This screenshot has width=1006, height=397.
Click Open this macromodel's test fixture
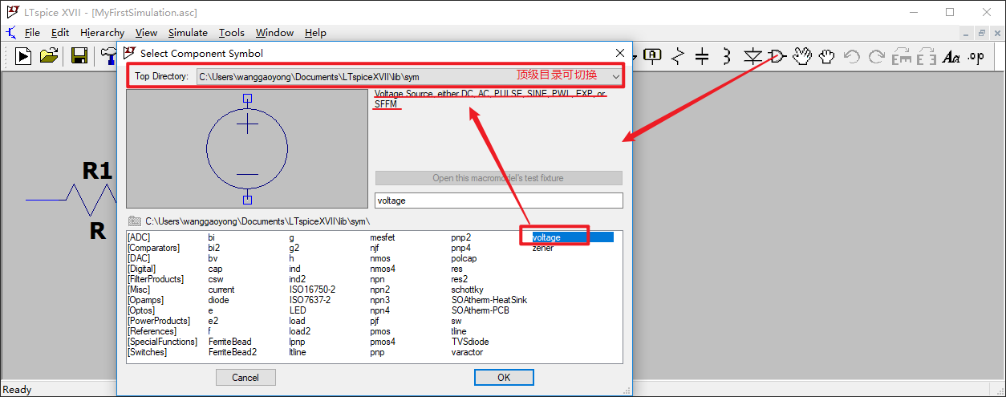coord(498,178)
